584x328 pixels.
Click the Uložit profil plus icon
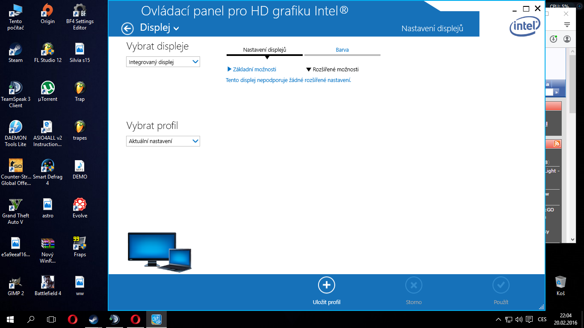point(326,285)
